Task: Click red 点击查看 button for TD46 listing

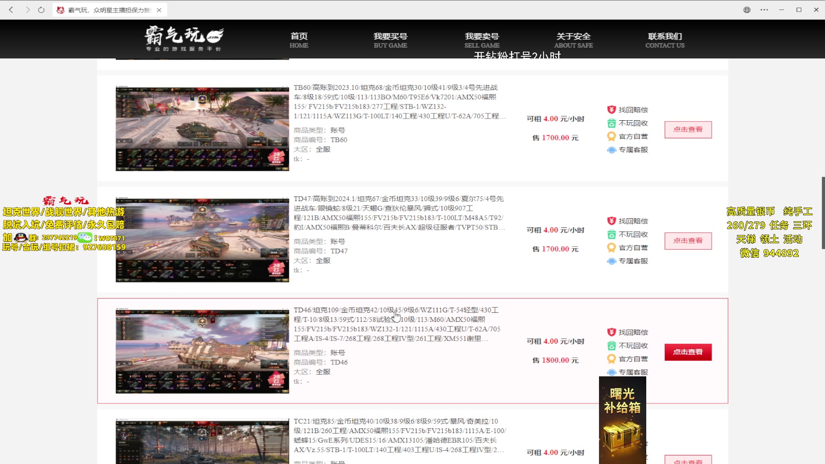Action: pyautogui.click(x=688, y=352)
